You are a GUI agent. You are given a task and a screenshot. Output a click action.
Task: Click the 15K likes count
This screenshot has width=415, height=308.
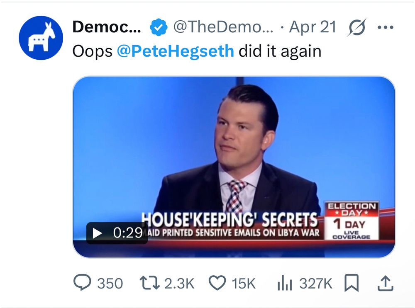pyautogui.click(x=244, y=284)
